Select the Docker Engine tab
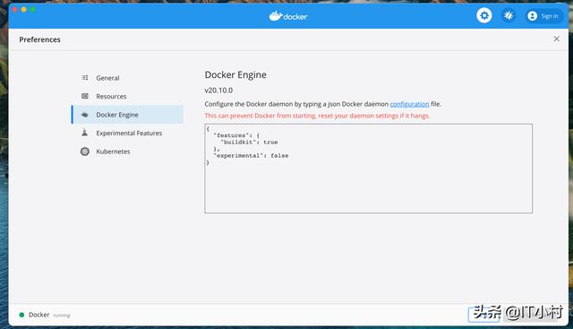The height and width of the screenshot is (329, 573). tap(127, 115)
